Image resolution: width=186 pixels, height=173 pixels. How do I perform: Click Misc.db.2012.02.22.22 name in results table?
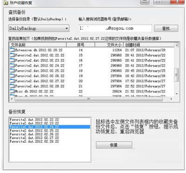(34, 91)
